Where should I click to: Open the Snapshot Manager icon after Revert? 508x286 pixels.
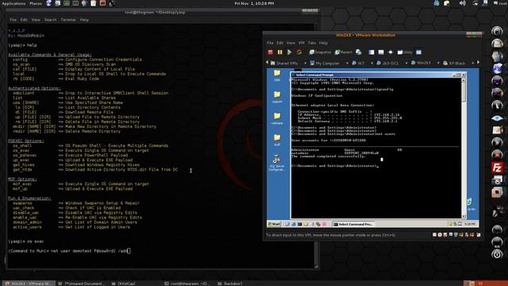coord(358,52)
